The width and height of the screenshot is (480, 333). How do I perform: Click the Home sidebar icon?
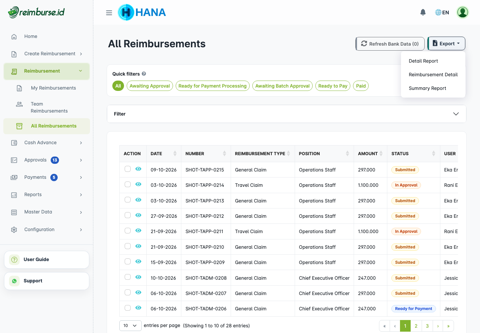pyautogui.click(x=14, y=37)
